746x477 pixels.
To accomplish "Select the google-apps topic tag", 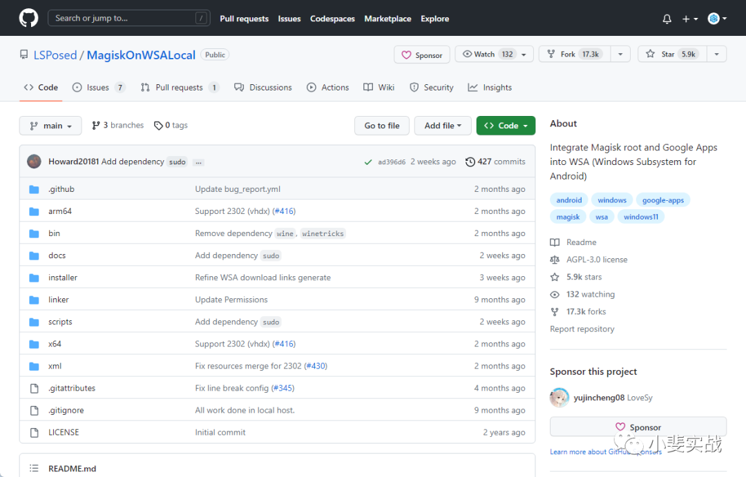I will (662, 200).
